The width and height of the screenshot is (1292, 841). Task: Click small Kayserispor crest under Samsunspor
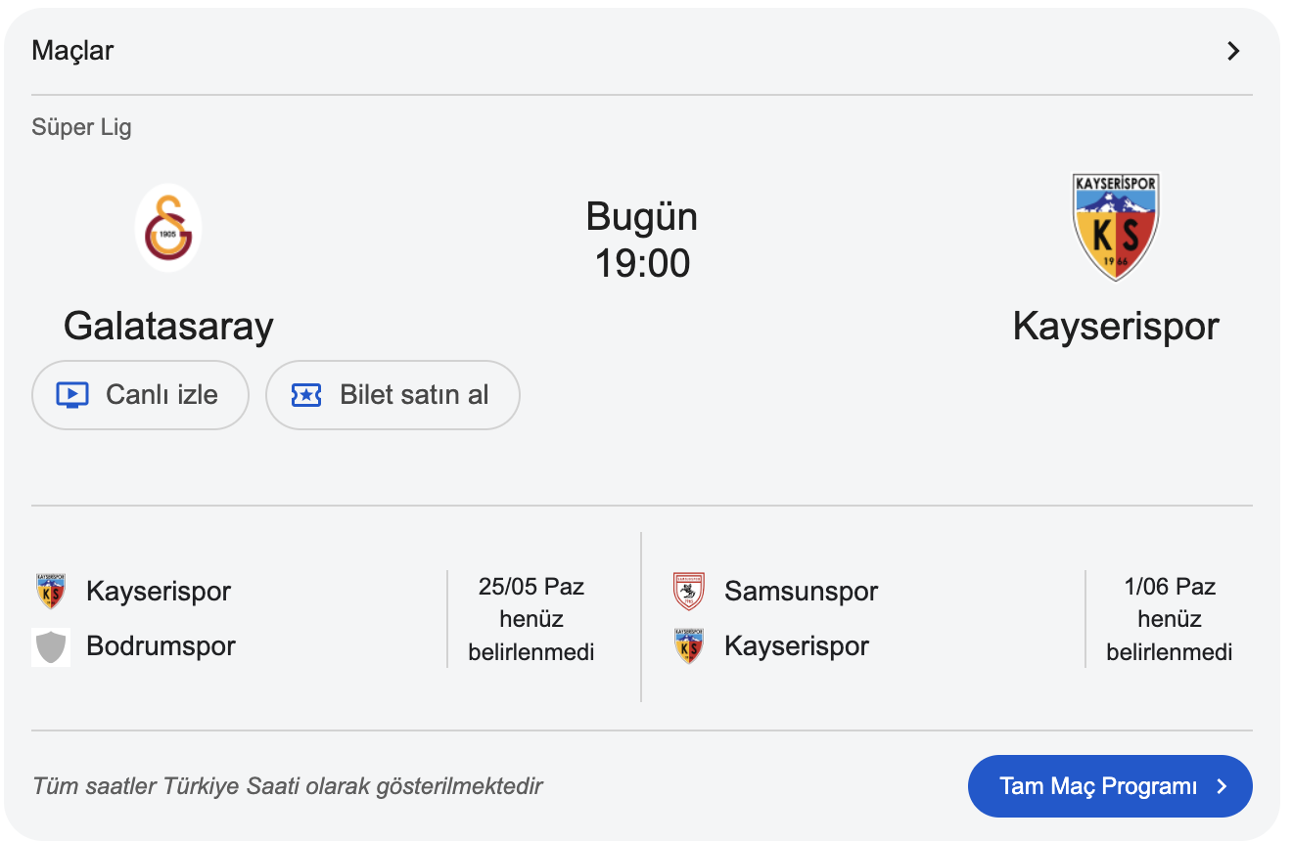(x=689, y=646)
